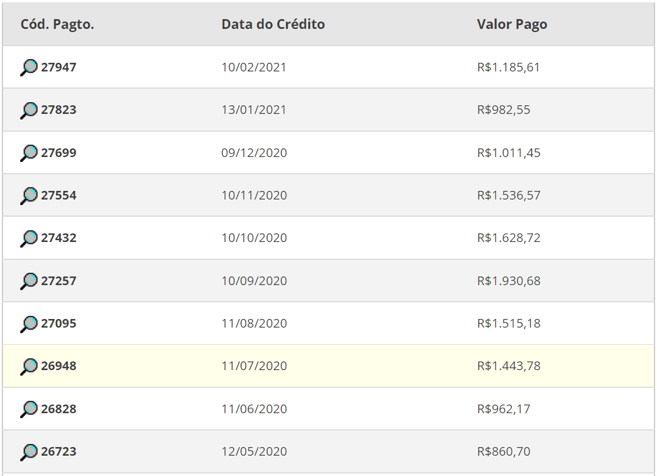
Task: Click the Valor Pago column header
Action: coord(512,25)
